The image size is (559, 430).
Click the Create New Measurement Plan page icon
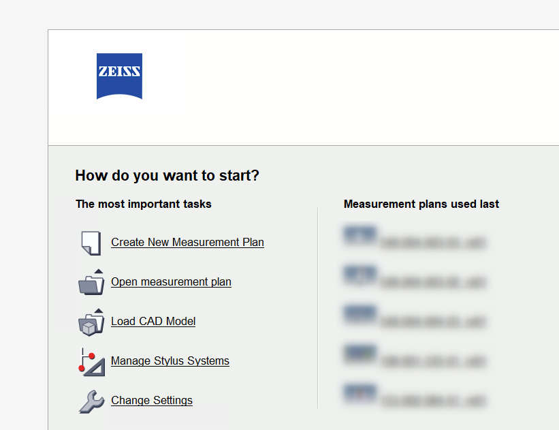click(x=91, y=243)
